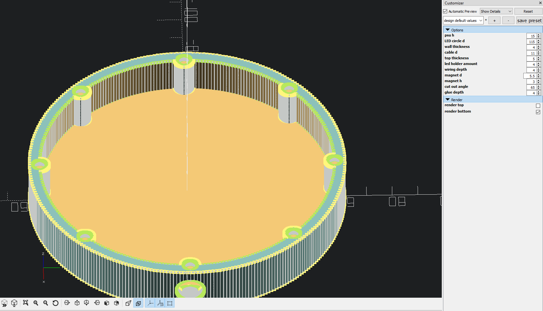Switch to the Right view cube icon

pos(67,303)
